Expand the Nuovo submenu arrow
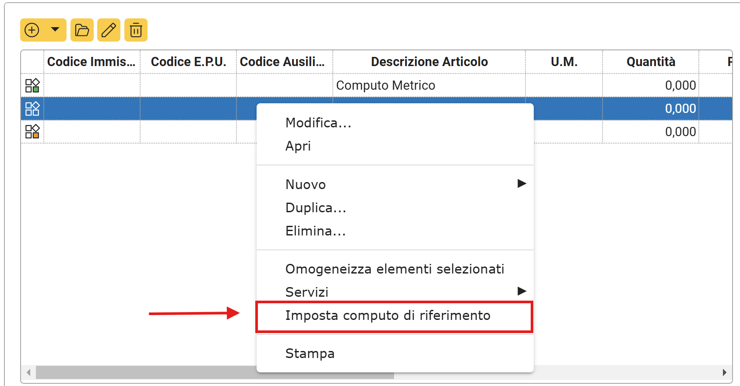740x386 pixels. (522, 183)
